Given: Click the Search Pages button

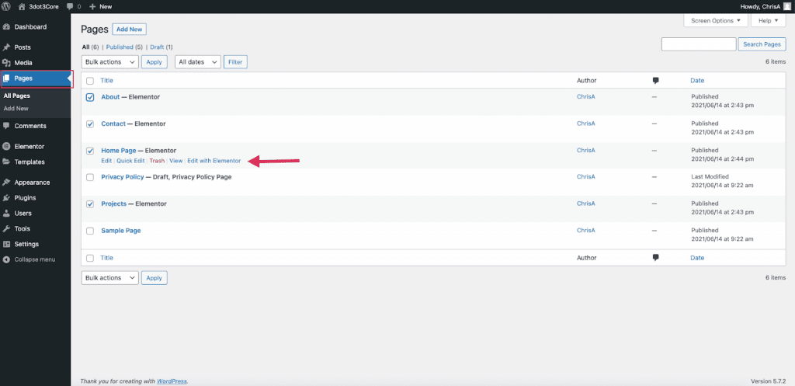Looking at the screenshot, I should (762, 44).
